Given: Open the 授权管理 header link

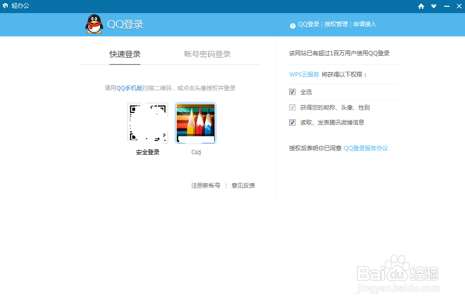Looking at the screenshot, I should point(336,24).
